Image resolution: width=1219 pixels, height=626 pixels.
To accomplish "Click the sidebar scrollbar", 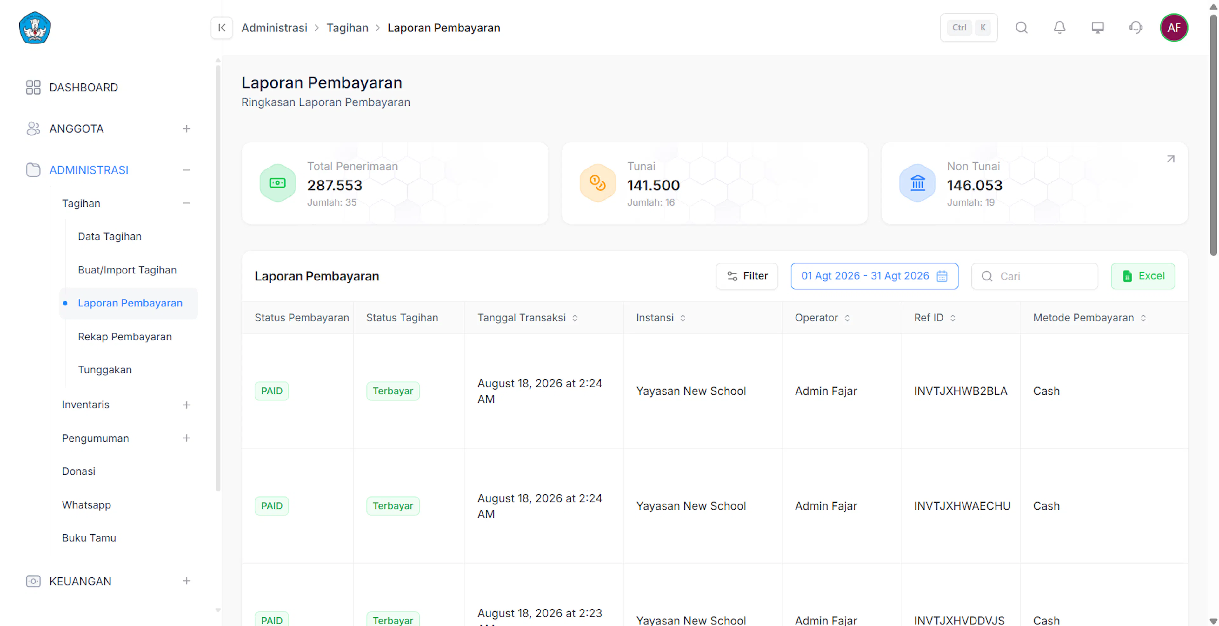I will 218,278.
